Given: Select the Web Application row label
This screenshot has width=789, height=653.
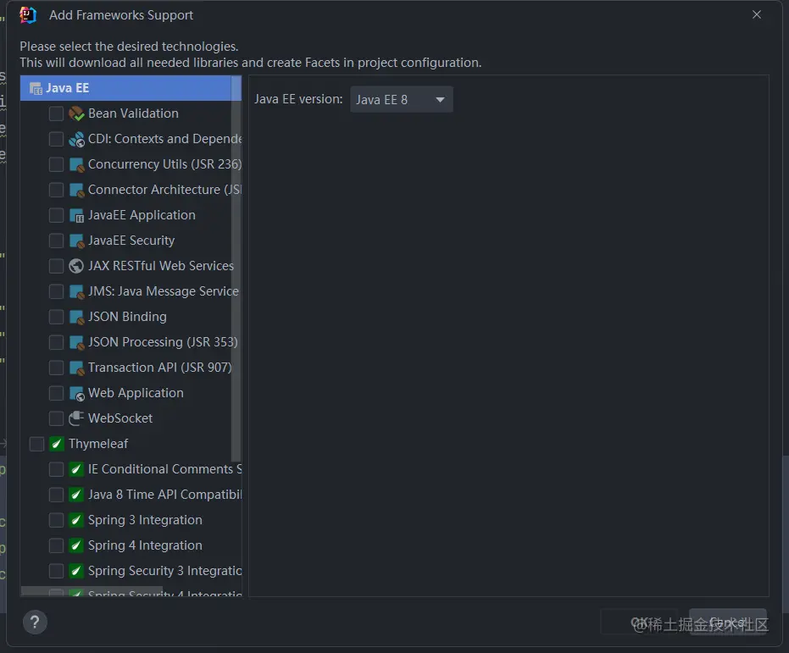Looking at the screenshot, I should pos(136,393).
